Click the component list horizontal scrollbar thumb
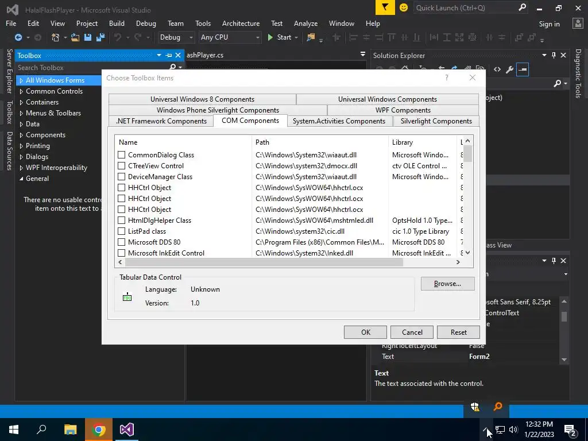 click(264, 262)
